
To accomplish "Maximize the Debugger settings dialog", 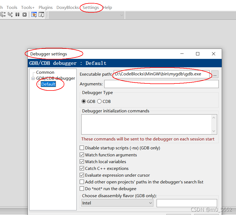I will [x=198, y=54].
